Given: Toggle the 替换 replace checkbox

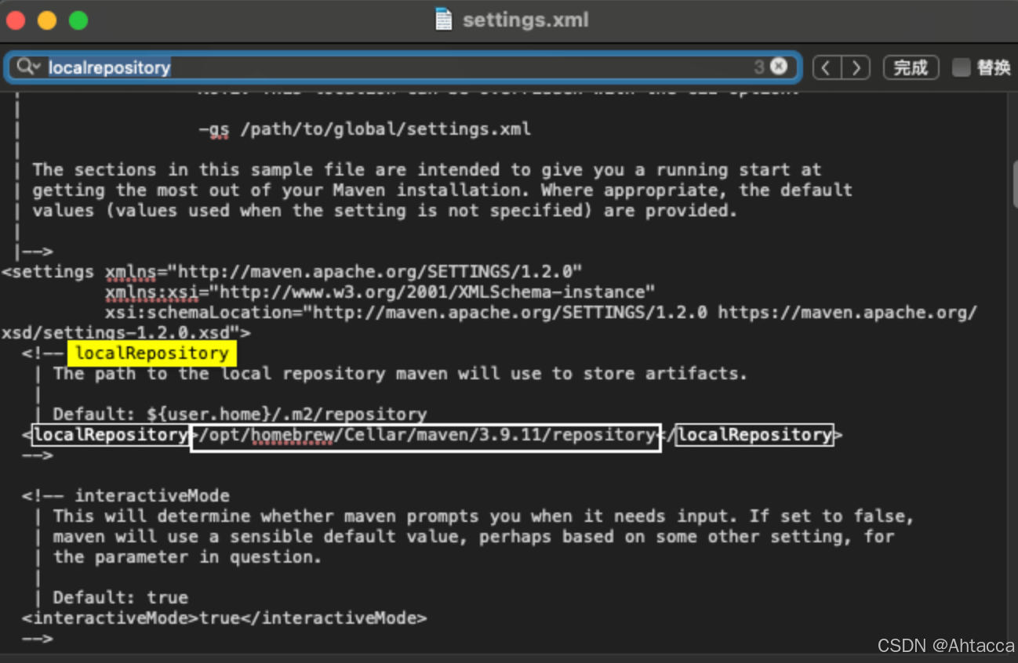Looking at the screenshot, I should click(961, 67).
